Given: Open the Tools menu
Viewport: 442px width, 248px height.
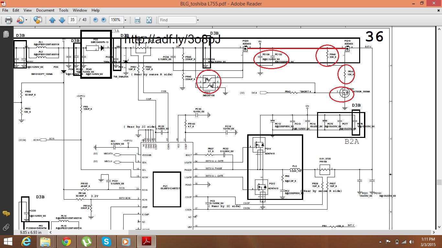Looking at the screenshot, I should 63,10.
